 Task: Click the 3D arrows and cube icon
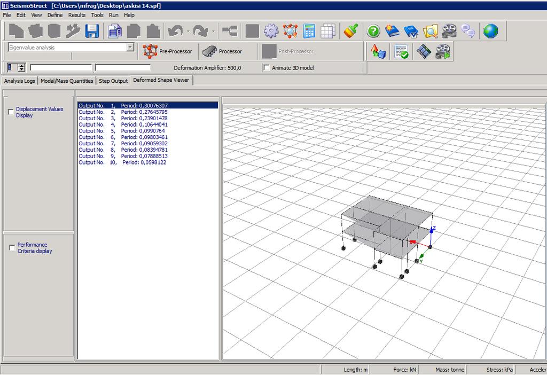pos(378,51)
